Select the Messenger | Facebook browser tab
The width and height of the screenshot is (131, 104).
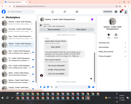click(x=16, y=2)
